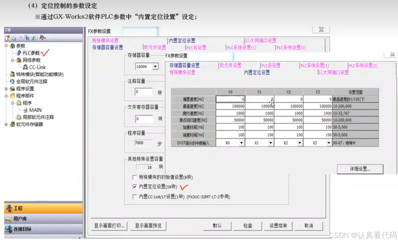The width and height of the screenshot is (398, 242).
Task: Click the blue info icon in project toolbar
Action: [27, 37]
